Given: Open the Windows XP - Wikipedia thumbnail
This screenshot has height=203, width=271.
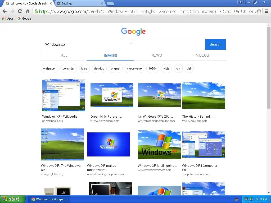Looking at the screenshot, I should (x=64, y=95).
